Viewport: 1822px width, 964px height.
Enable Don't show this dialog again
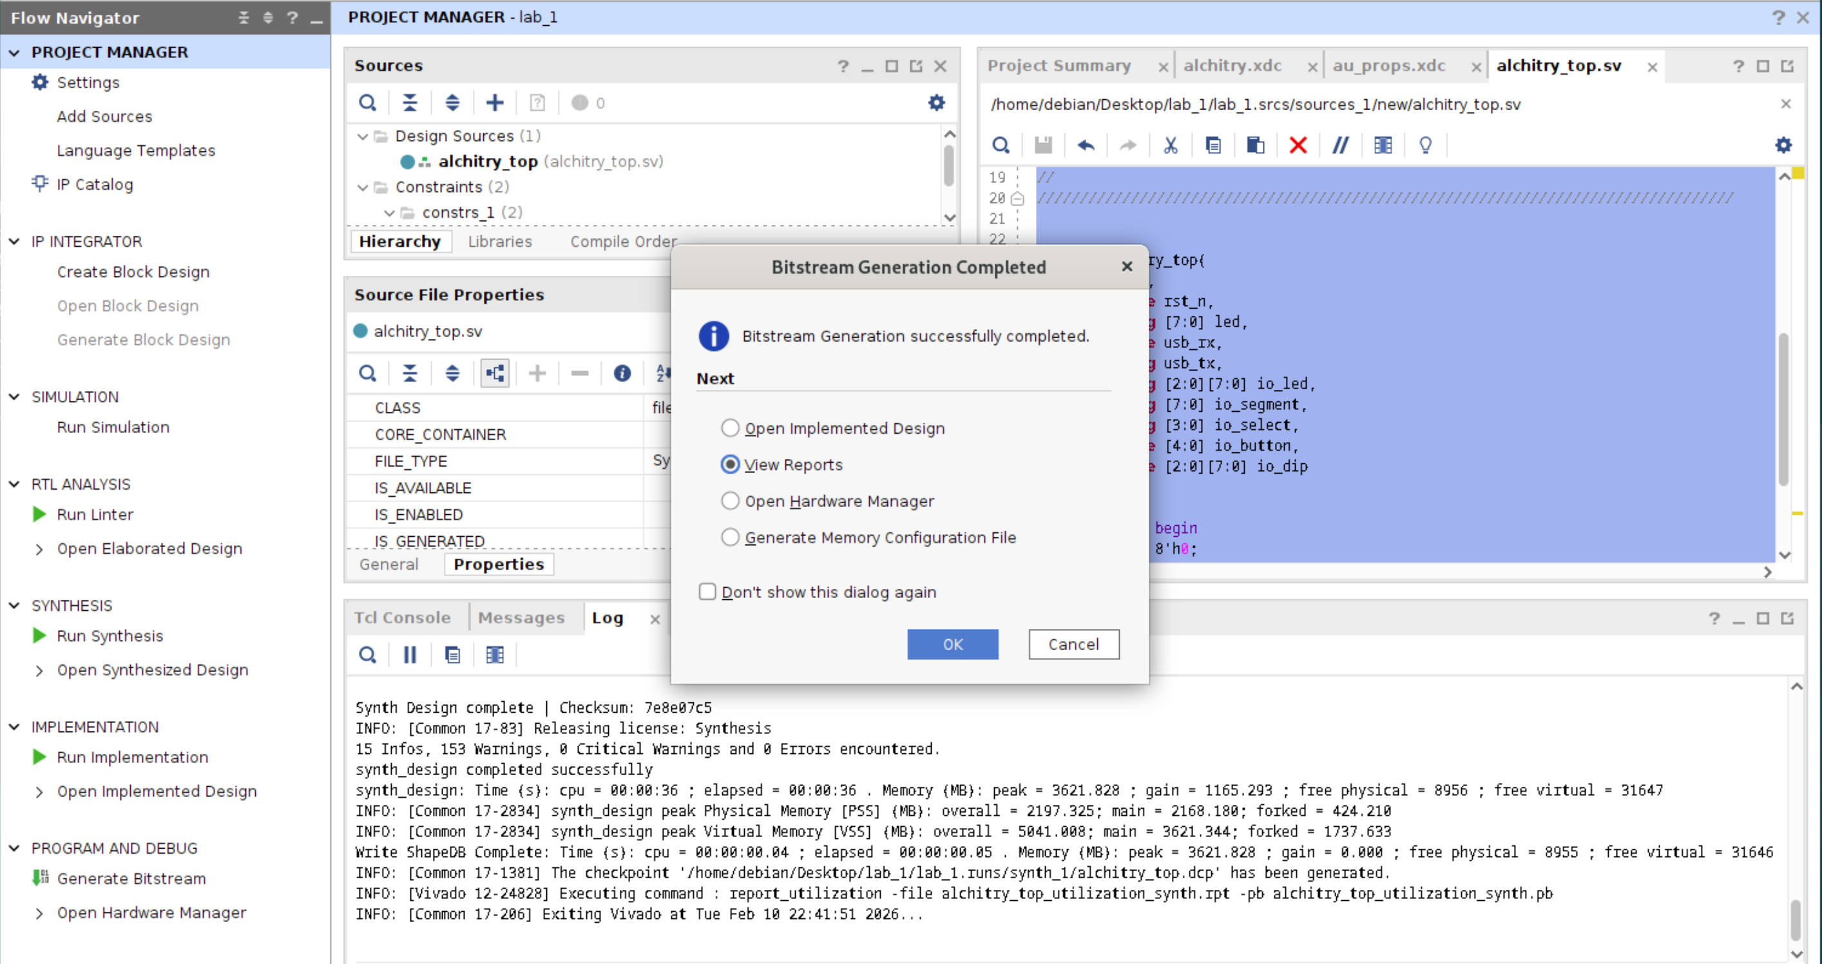tap(707, 592)
